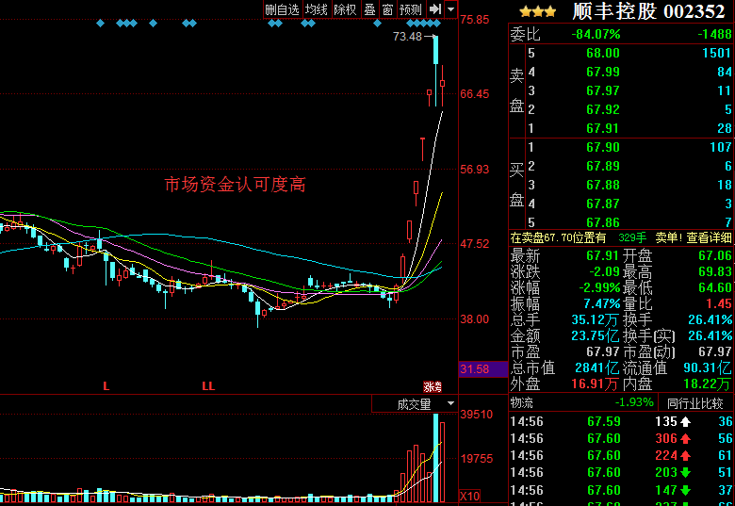
Task: Click the 查看详细 link in sell-order alert
Action: point(709,238)
